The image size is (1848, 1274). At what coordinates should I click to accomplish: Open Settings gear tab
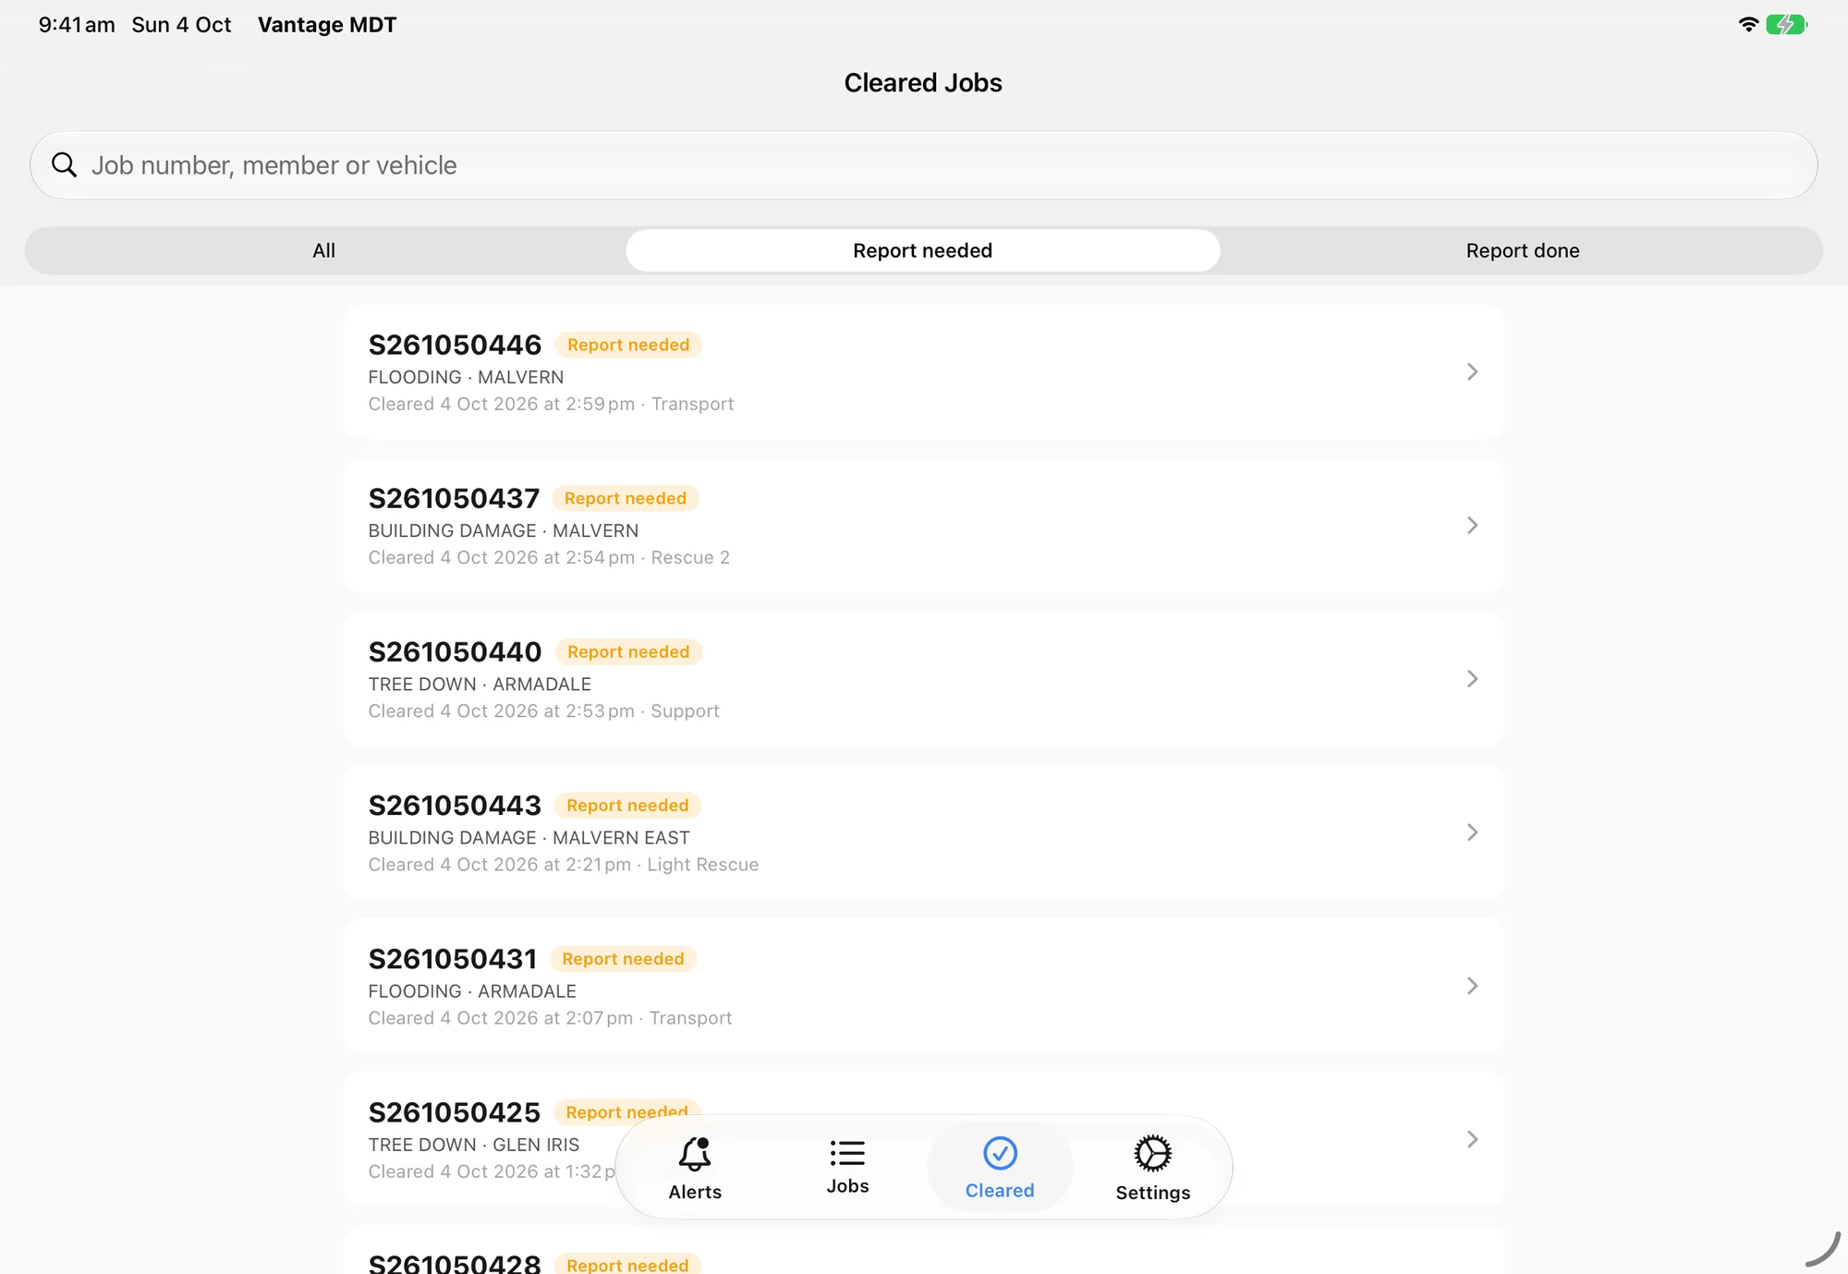coord(1152,1168)
